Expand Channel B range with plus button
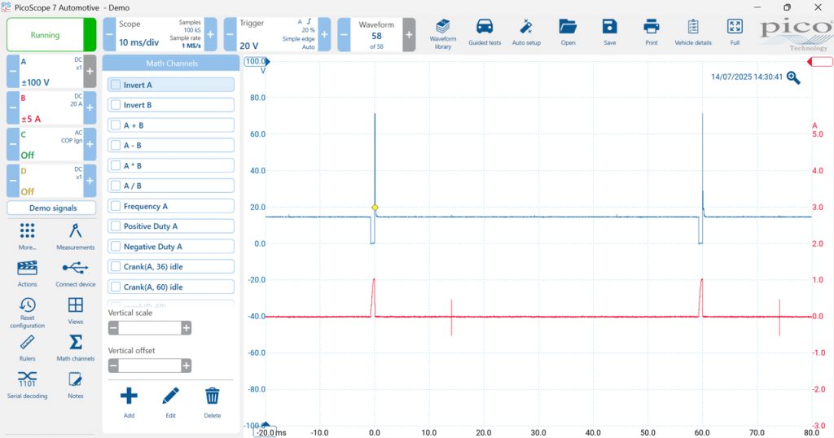The height and width of the screenshot is (438, 834). (x=90, y=107)
